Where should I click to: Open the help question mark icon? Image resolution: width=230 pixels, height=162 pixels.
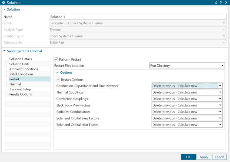coord(221,3)
